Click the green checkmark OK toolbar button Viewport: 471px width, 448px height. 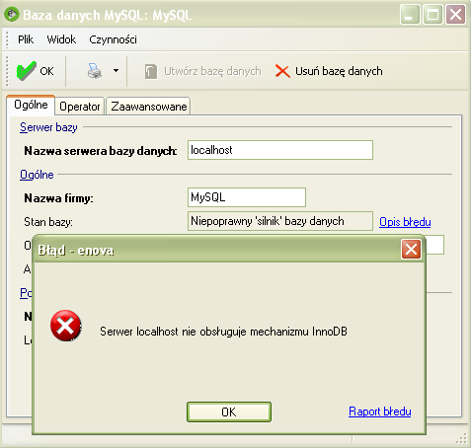click(36, 71)
